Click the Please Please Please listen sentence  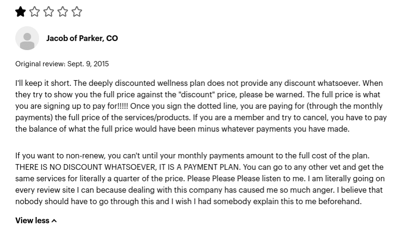246,178
